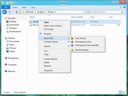128x96 pixels.
Task: Click the Homegroup (view and edit) icon
Action: pos(72,45)
